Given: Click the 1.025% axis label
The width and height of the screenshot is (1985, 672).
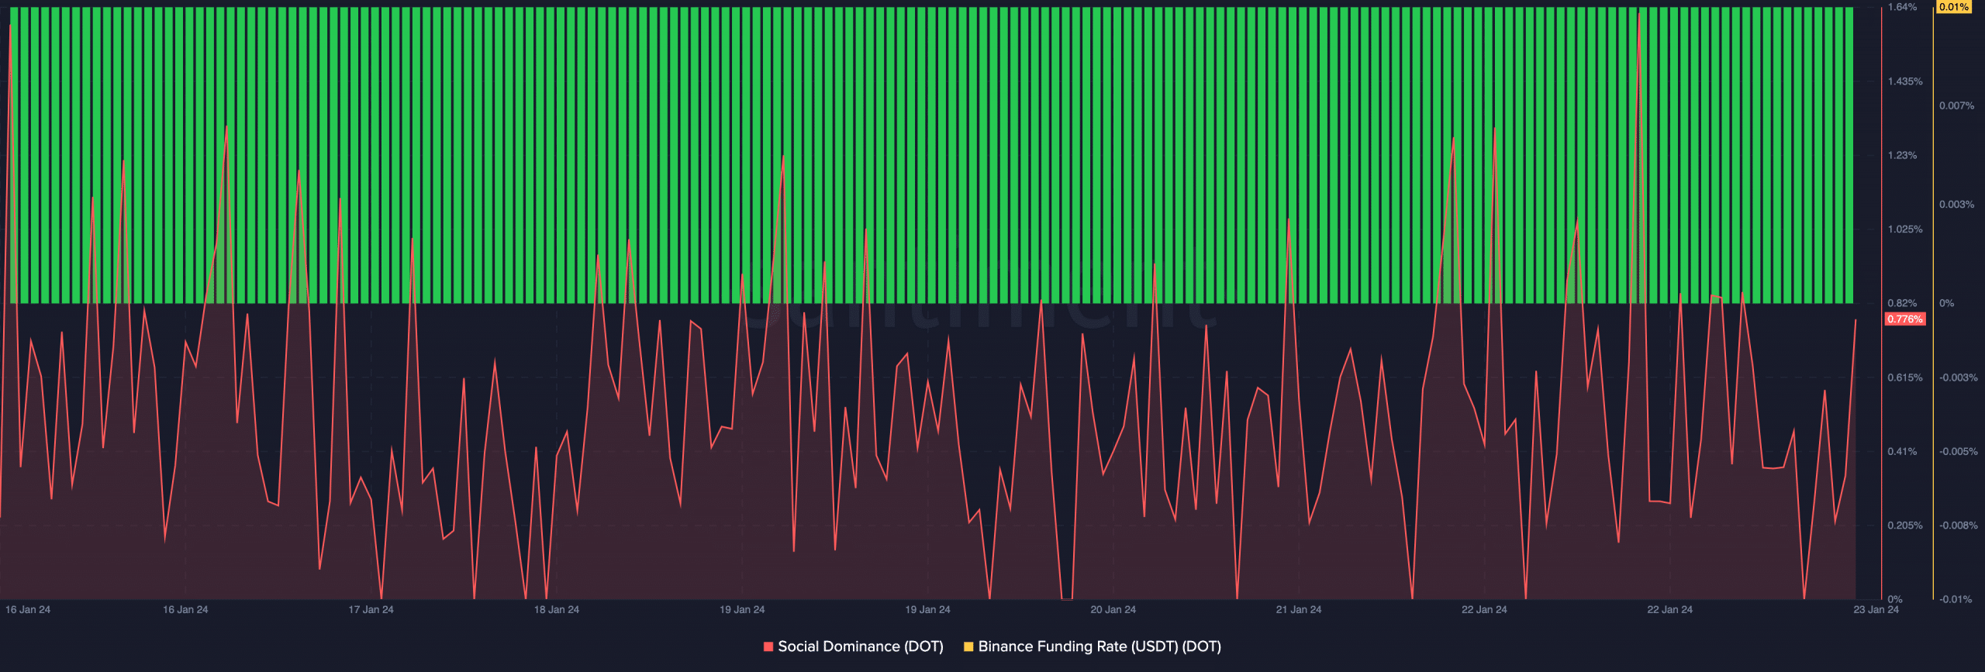Looking at the screenshot, I should 1905,229.
